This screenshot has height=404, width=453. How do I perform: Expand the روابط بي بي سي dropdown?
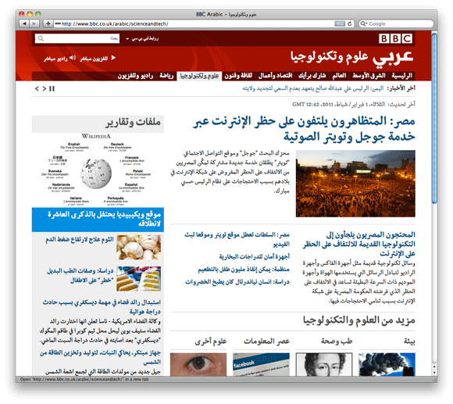tap(142, 39)
